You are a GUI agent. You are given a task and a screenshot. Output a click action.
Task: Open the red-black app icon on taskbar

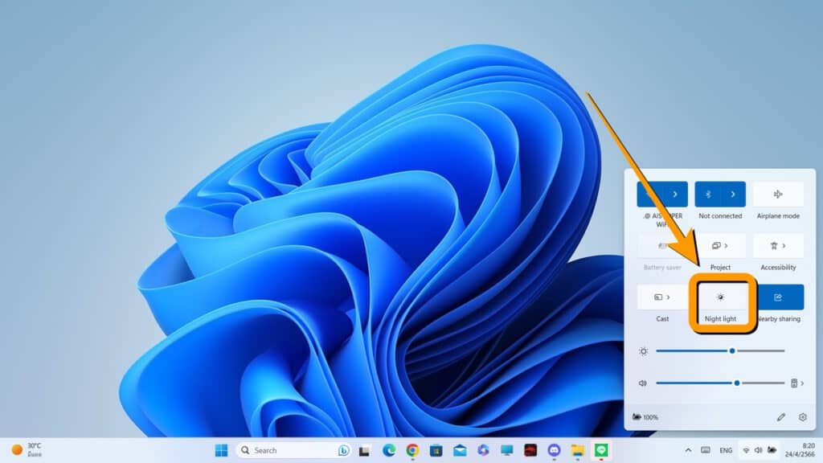coord(530,450)
